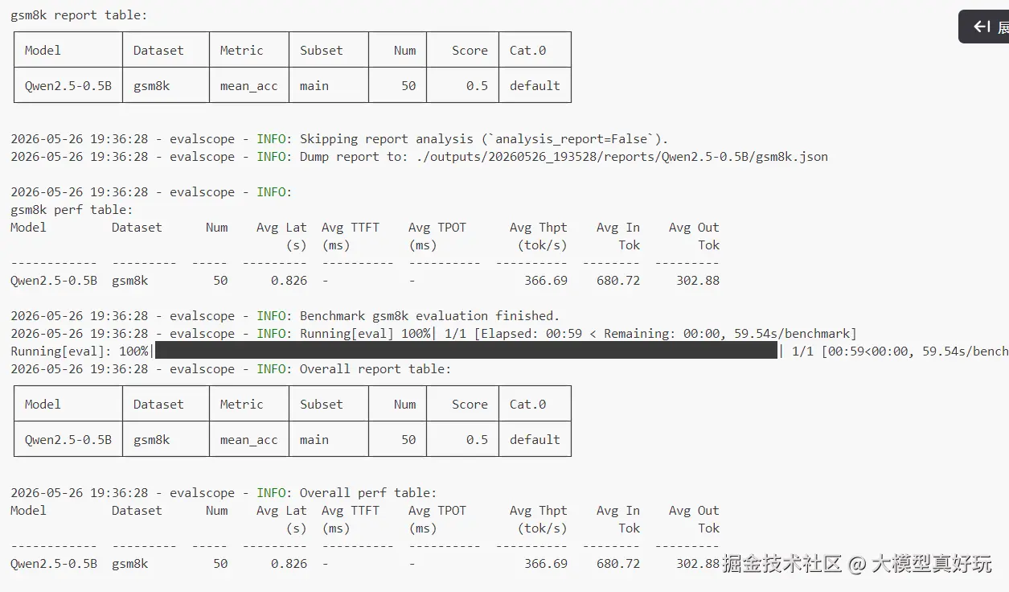Click throughput 366.69 in Overall perf table

(x=546, y=564)
